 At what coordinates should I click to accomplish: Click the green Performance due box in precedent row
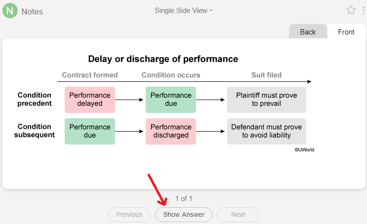click(171, 100)
